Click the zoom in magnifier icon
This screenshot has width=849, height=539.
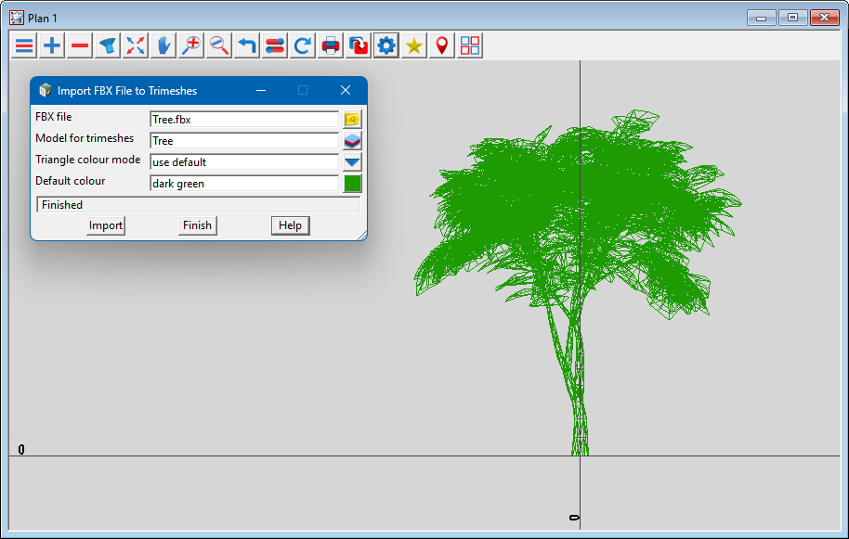(x=191, y=45)
